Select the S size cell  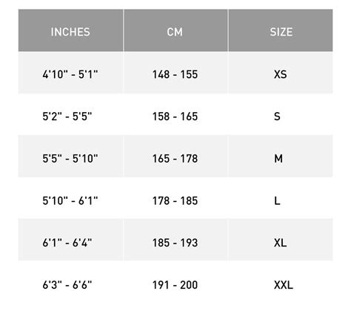point(281,114)
